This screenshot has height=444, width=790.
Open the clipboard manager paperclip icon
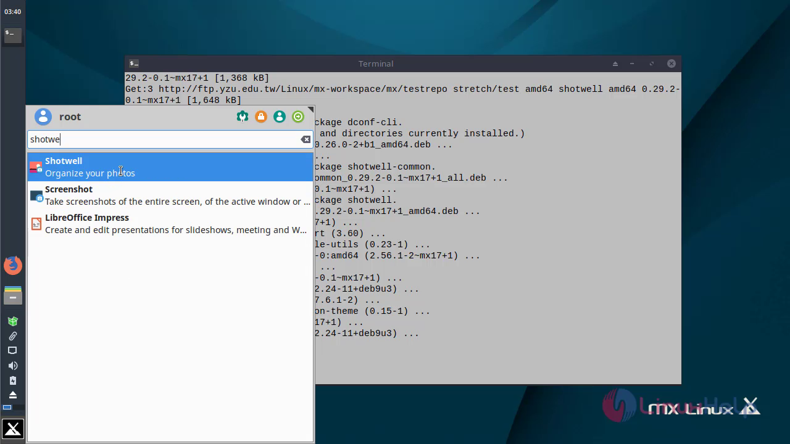point(12,336)
